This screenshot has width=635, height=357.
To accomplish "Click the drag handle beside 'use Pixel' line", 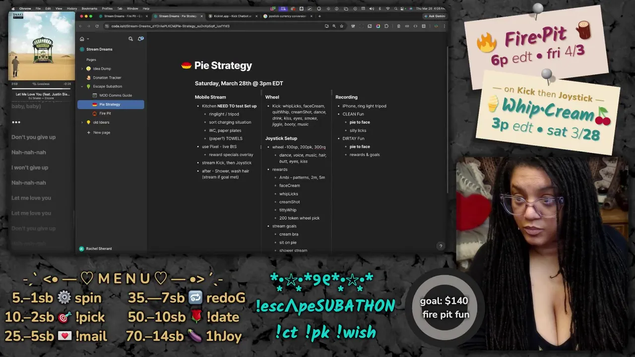I will (261, 147).
